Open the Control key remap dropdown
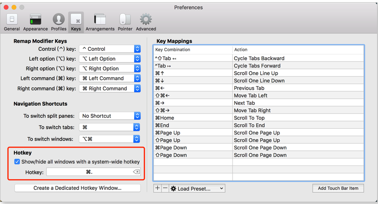The width and height of the screenshot is (378, 204). 110,49
